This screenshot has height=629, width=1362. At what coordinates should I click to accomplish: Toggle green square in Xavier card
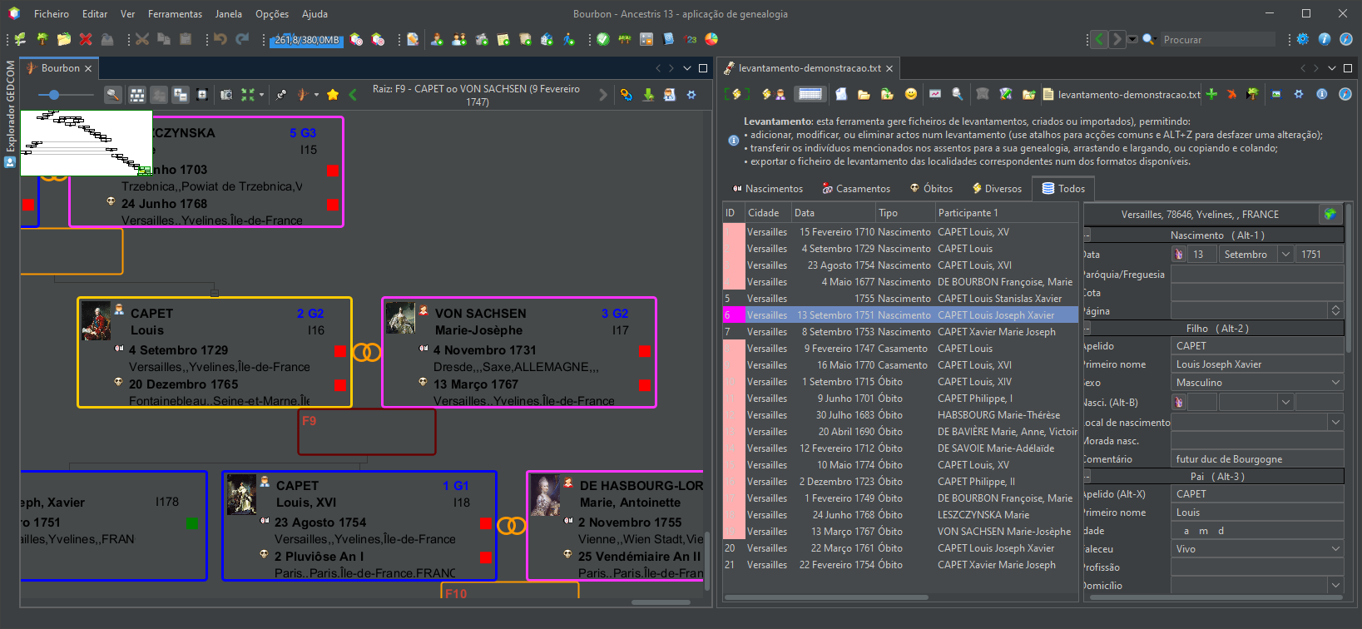pos(192,523)
